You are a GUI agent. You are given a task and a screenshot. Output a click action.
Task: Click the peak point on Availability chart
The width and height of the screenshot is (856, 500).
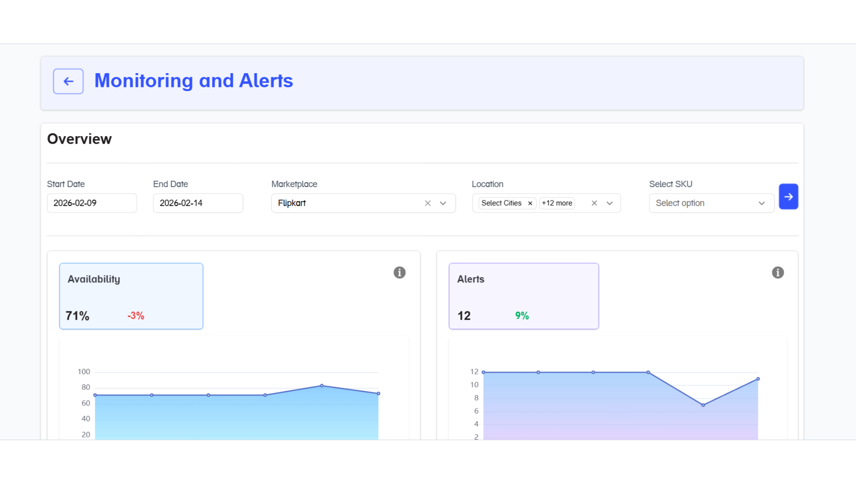point(322,386)
